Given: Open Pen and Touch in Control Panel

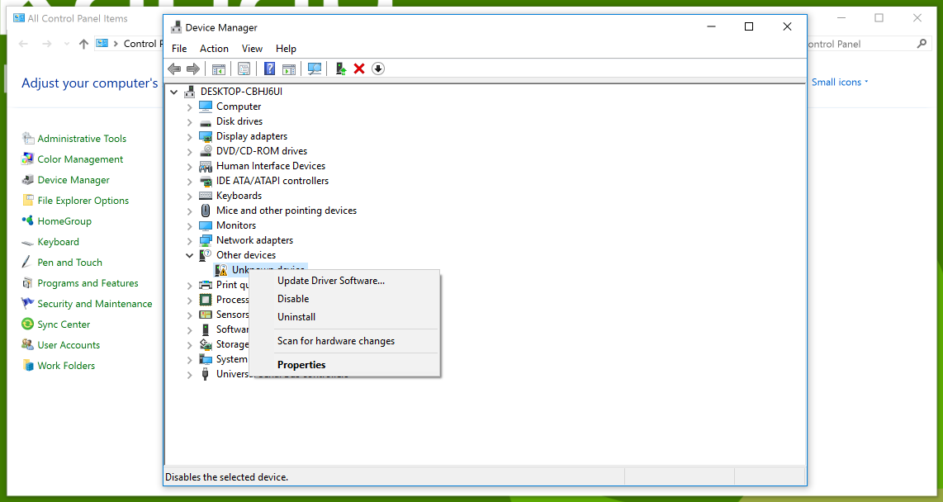Looking at the screenshot, I should [69, 263].
